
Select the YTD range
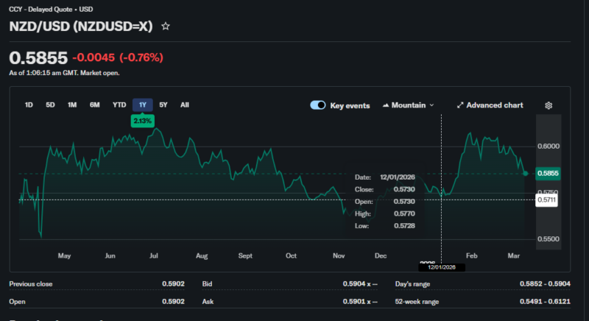(x=119, y=105)
